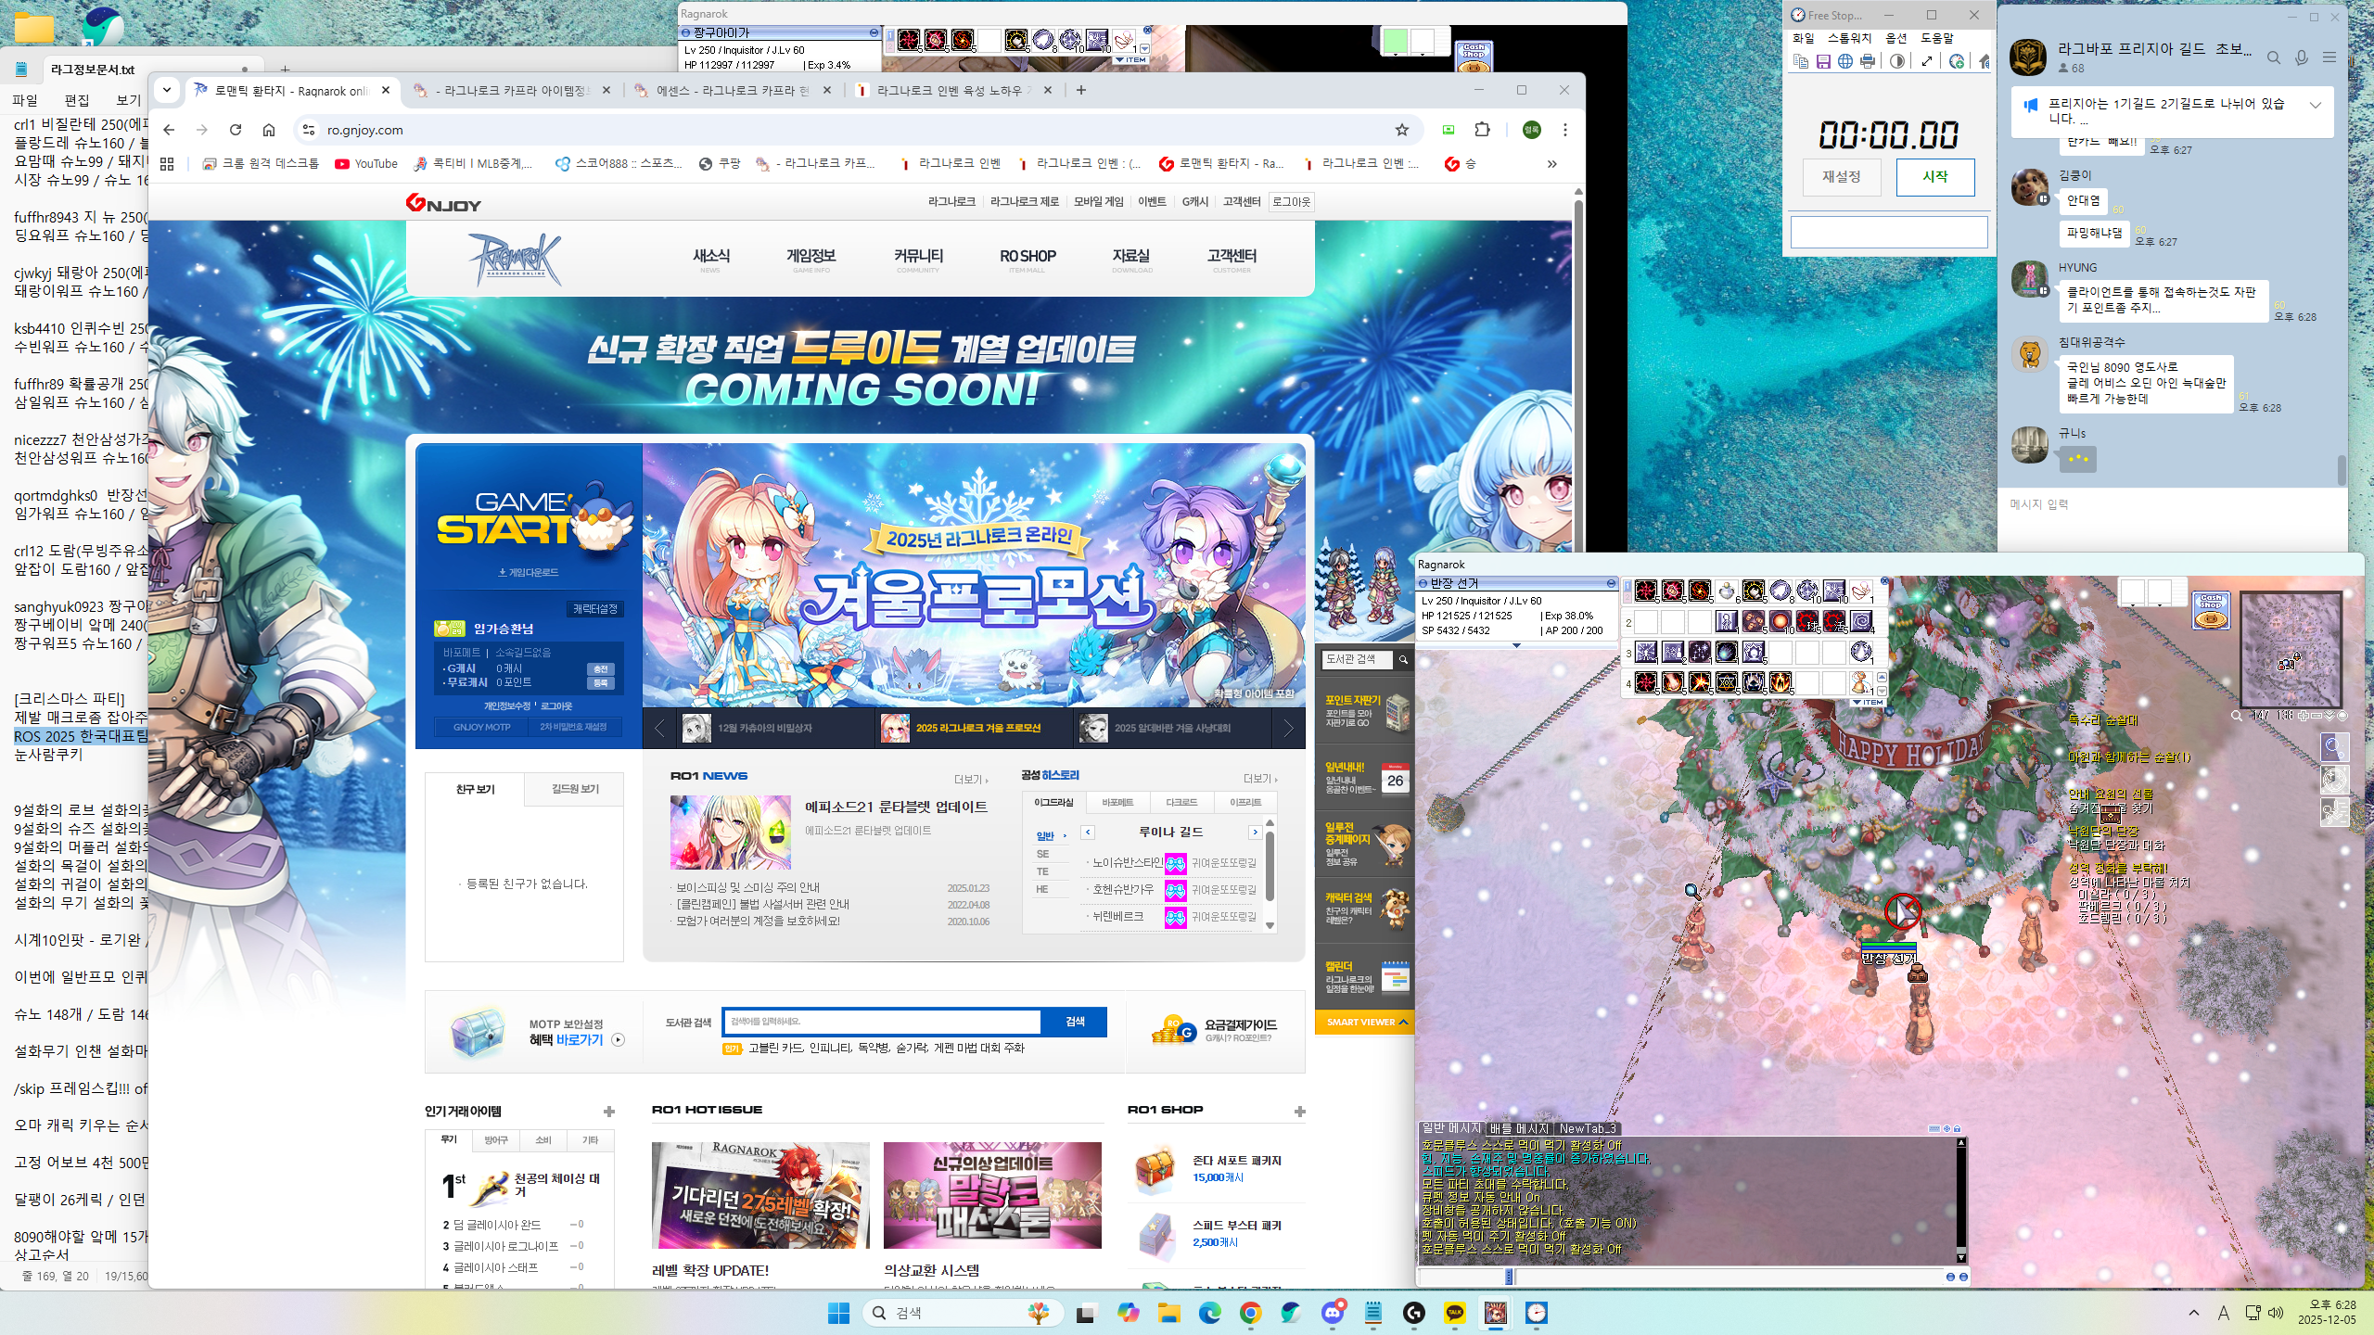
Task: Open KakaoTalk from the Windows taskbar
Action: [x=1454, y=1313]
